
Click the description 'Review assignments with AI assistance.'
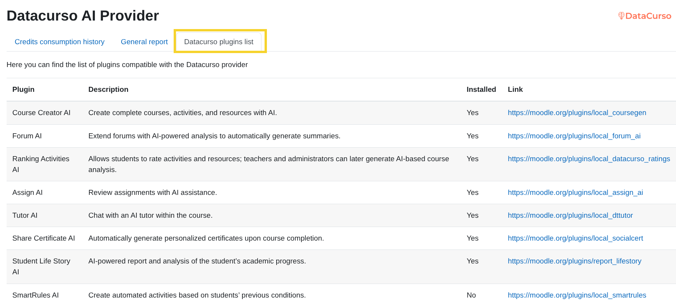pyautogui.click(x=153, y=193)
